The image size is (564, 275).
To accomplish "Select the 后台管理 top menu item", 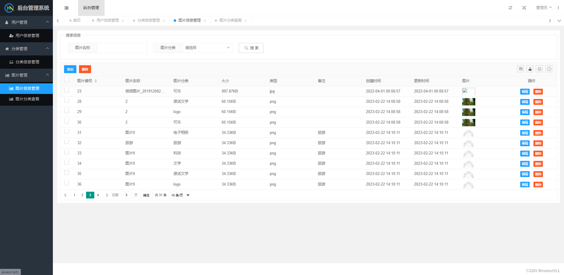I will tap(91, 8).
